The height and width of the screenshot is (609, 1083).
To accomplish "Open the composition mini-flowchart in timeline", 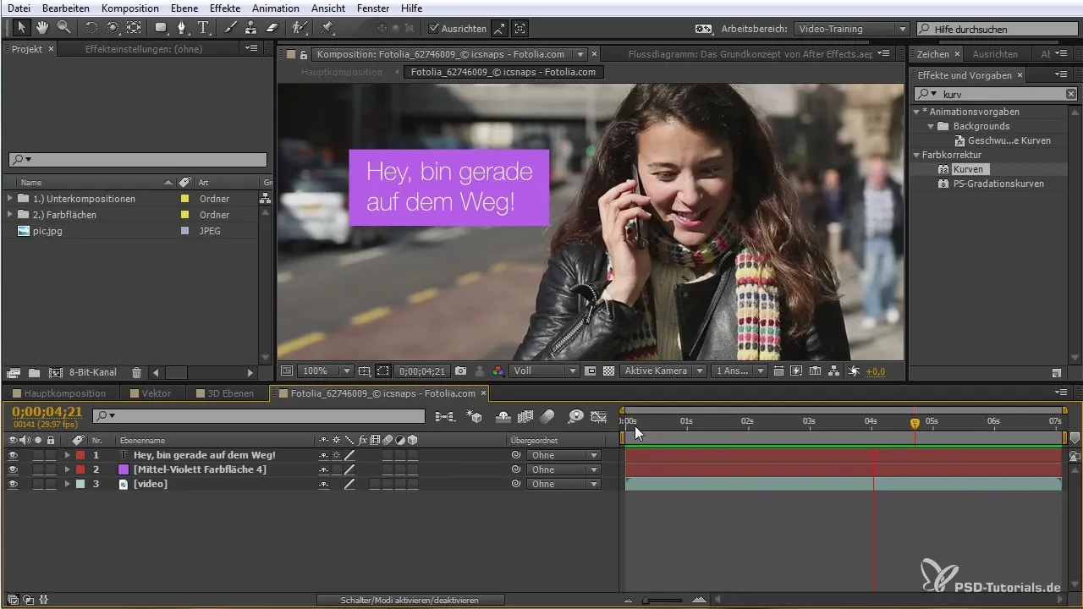I will (445, 416).
